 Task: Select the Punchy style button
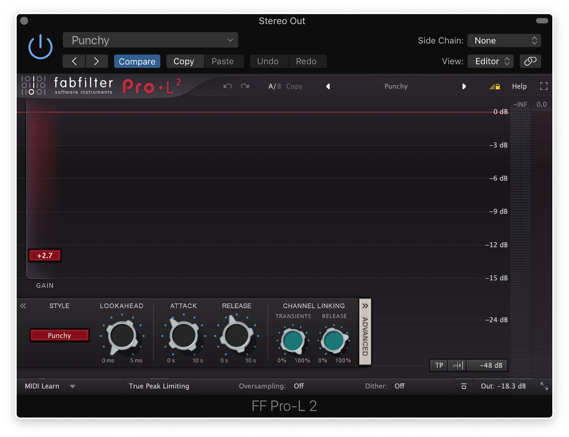point(59,335)
